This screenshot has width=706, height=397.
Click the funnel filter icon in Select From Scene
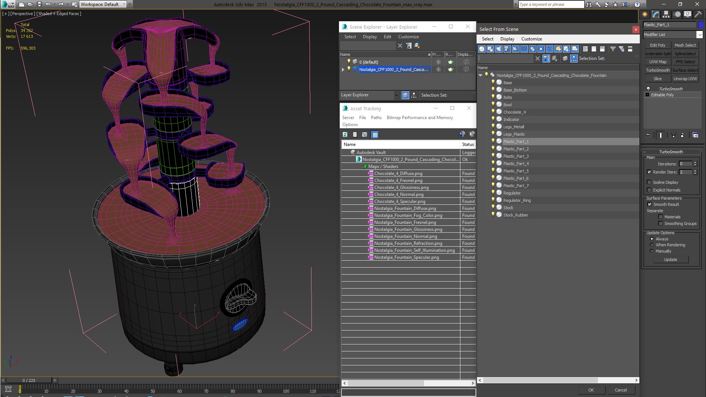[x=613, y=49]
